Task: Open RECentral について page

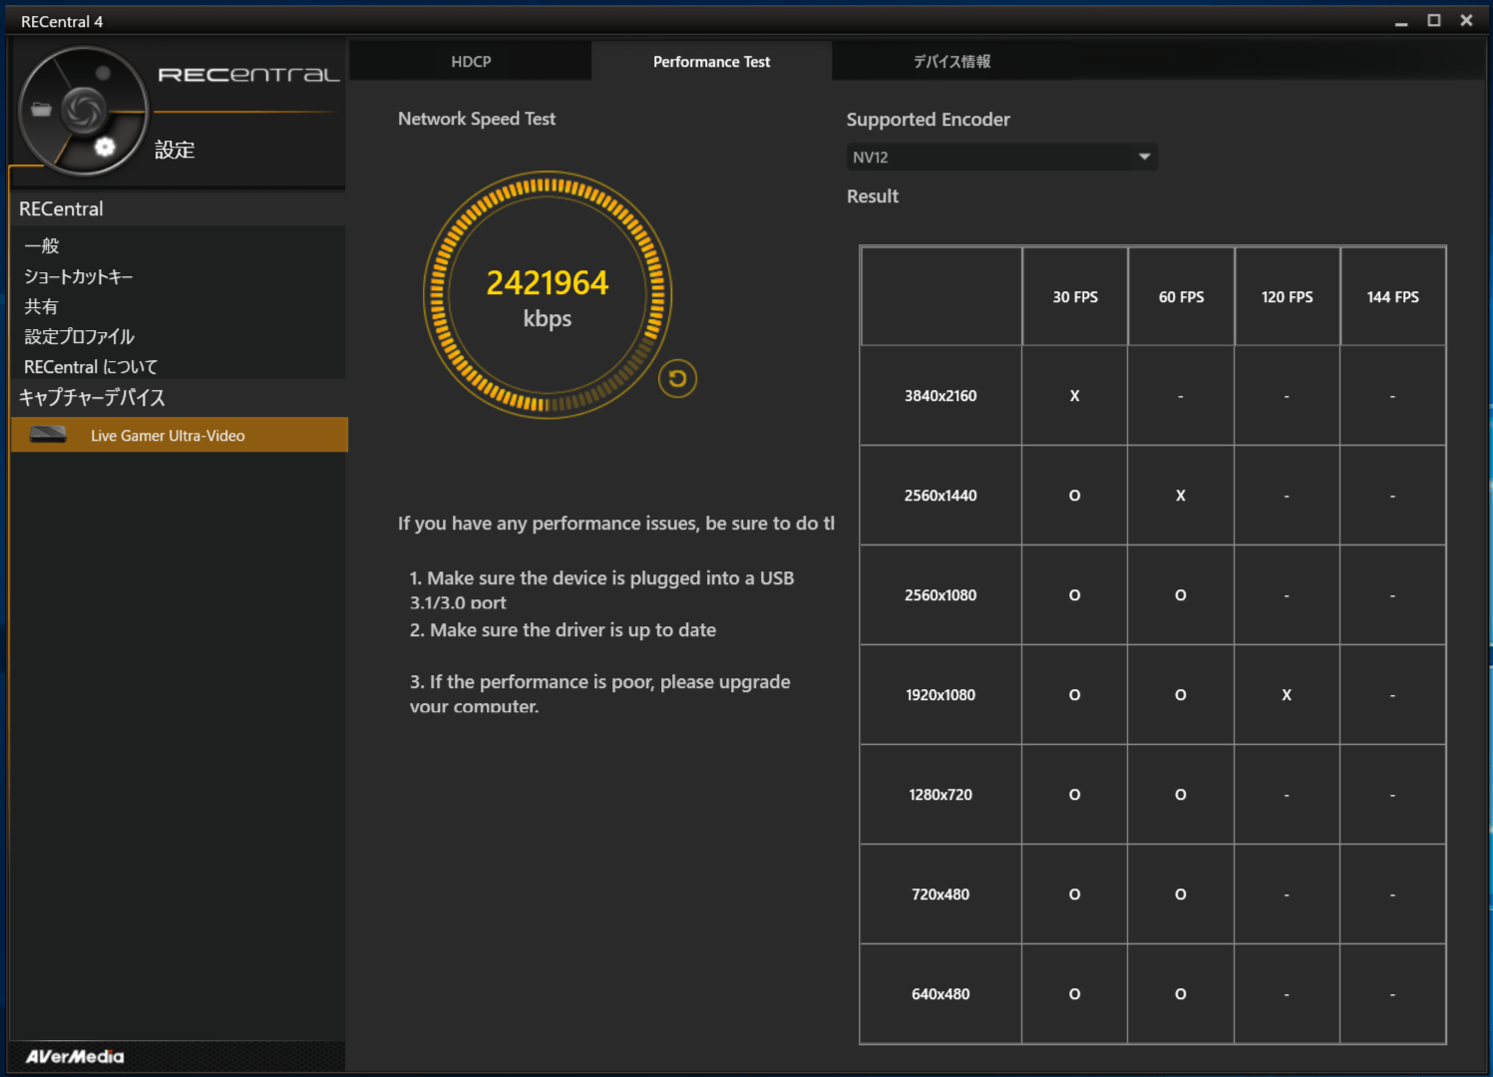Action: tap(91, 366)
